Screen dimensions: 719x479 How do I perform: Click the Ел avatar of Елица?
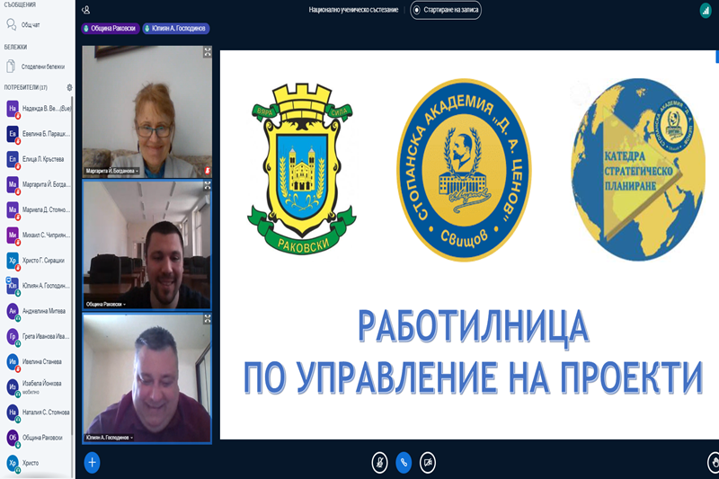pos(13,159)
